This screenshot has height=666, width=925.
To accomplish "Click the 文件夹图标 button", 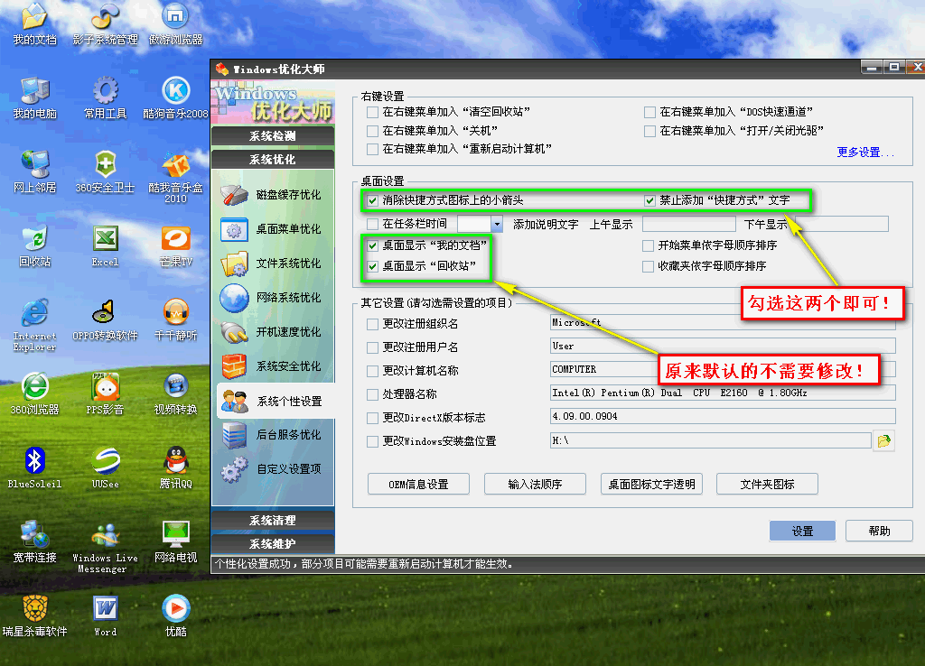I will (767, 484).
